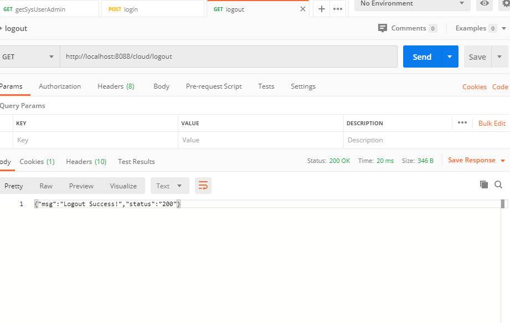Image resolution: width=510 pixels, height=323 pixels.
Task: Open request Settings tab
Action: point(303,86)
